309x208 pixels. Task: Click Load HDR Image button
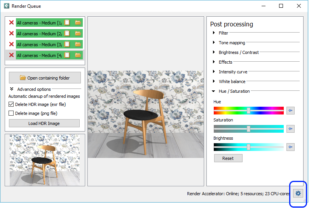click(44, 123)
